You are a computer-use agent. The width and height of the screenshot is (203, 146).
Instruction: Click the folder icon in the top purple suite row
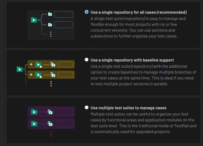pos(34,111)
